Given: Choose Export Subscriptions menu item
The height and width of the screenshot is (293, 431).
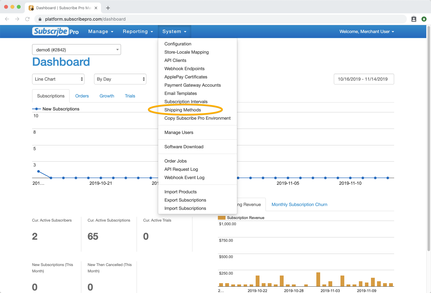Looking at the screenshot, I should [x=198, y=200].
